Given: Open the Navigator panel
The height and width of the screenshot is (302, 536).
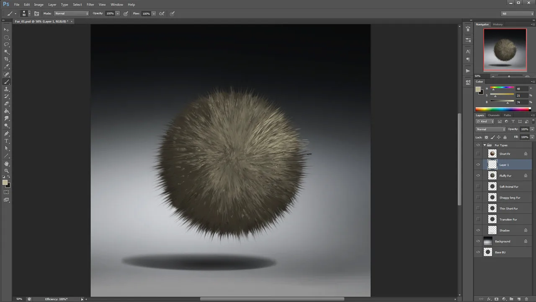Looking at the screenshot, I should click(x=482, y=24).
